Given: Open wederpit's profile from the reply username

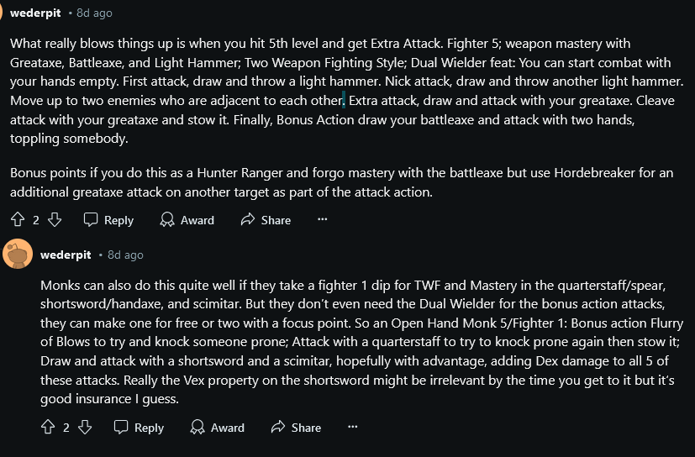Looking at the screenshot, I should point(66,255).
